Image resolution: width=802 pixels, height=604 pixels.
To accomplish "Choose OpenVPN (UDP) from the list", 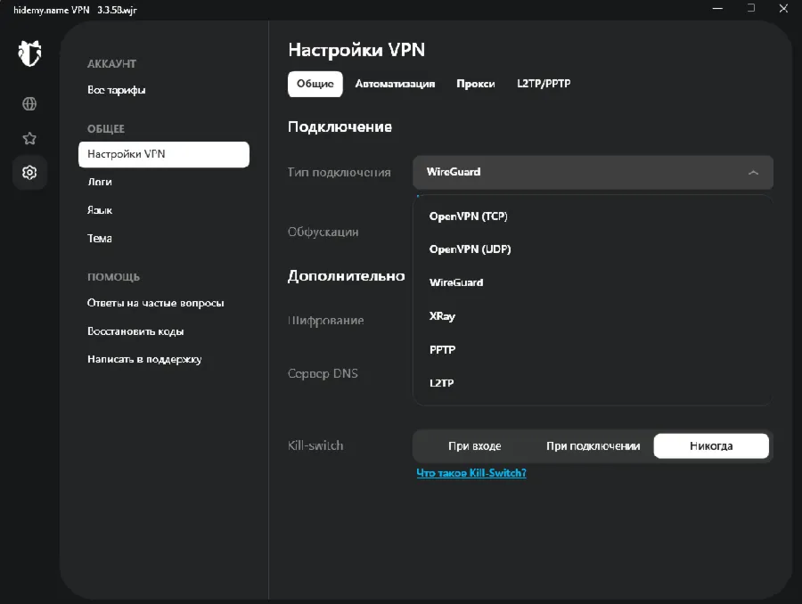I will click(x=470, y=249).
